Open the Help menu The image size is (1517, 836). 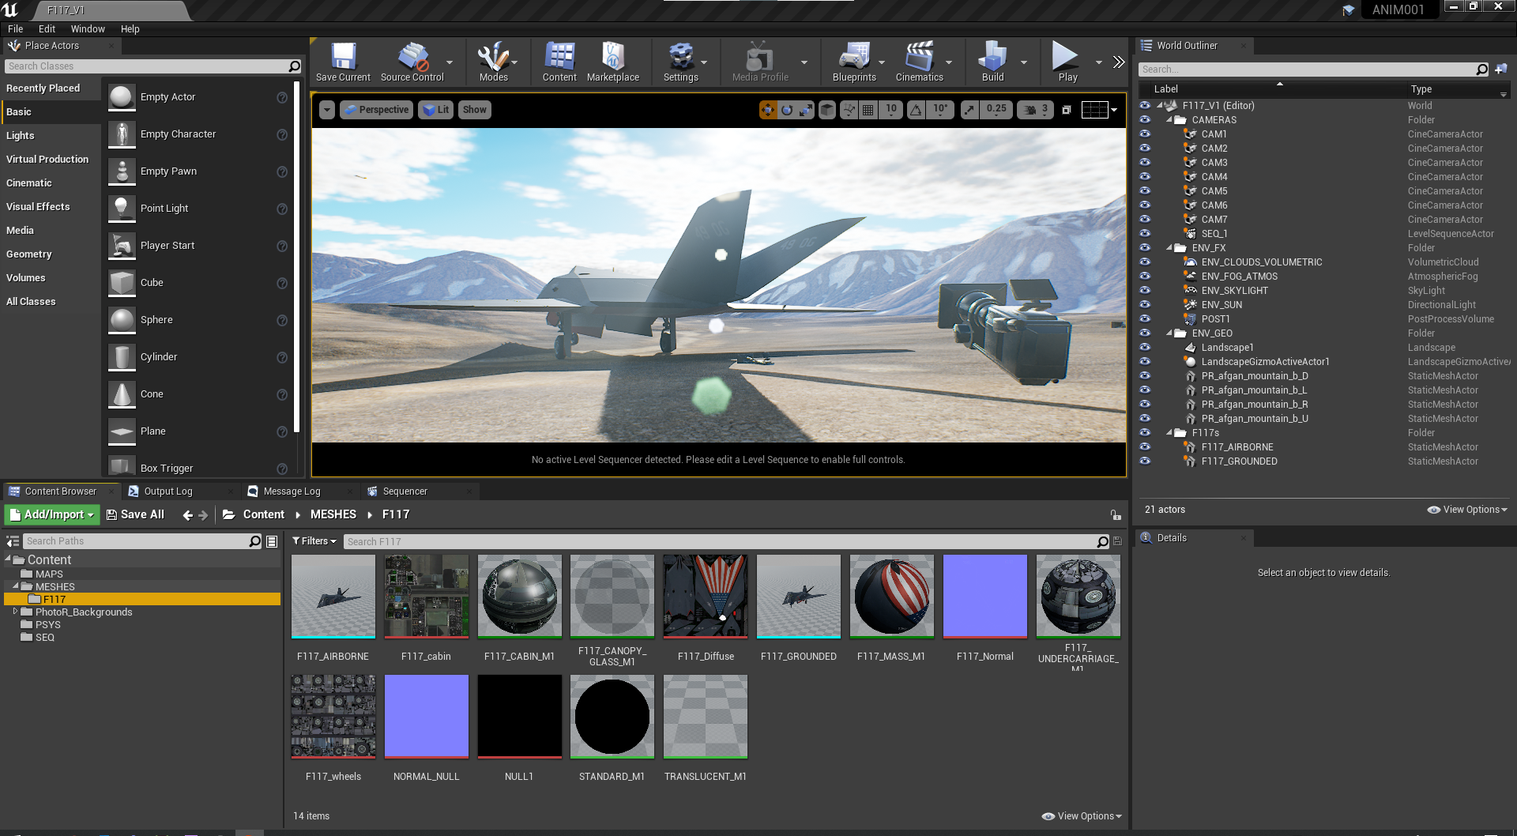pos(130,29)
